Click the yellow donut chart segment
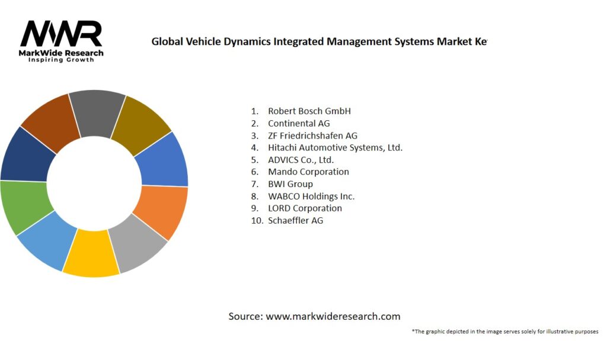 pyautogui.click(x=92, y=253)
